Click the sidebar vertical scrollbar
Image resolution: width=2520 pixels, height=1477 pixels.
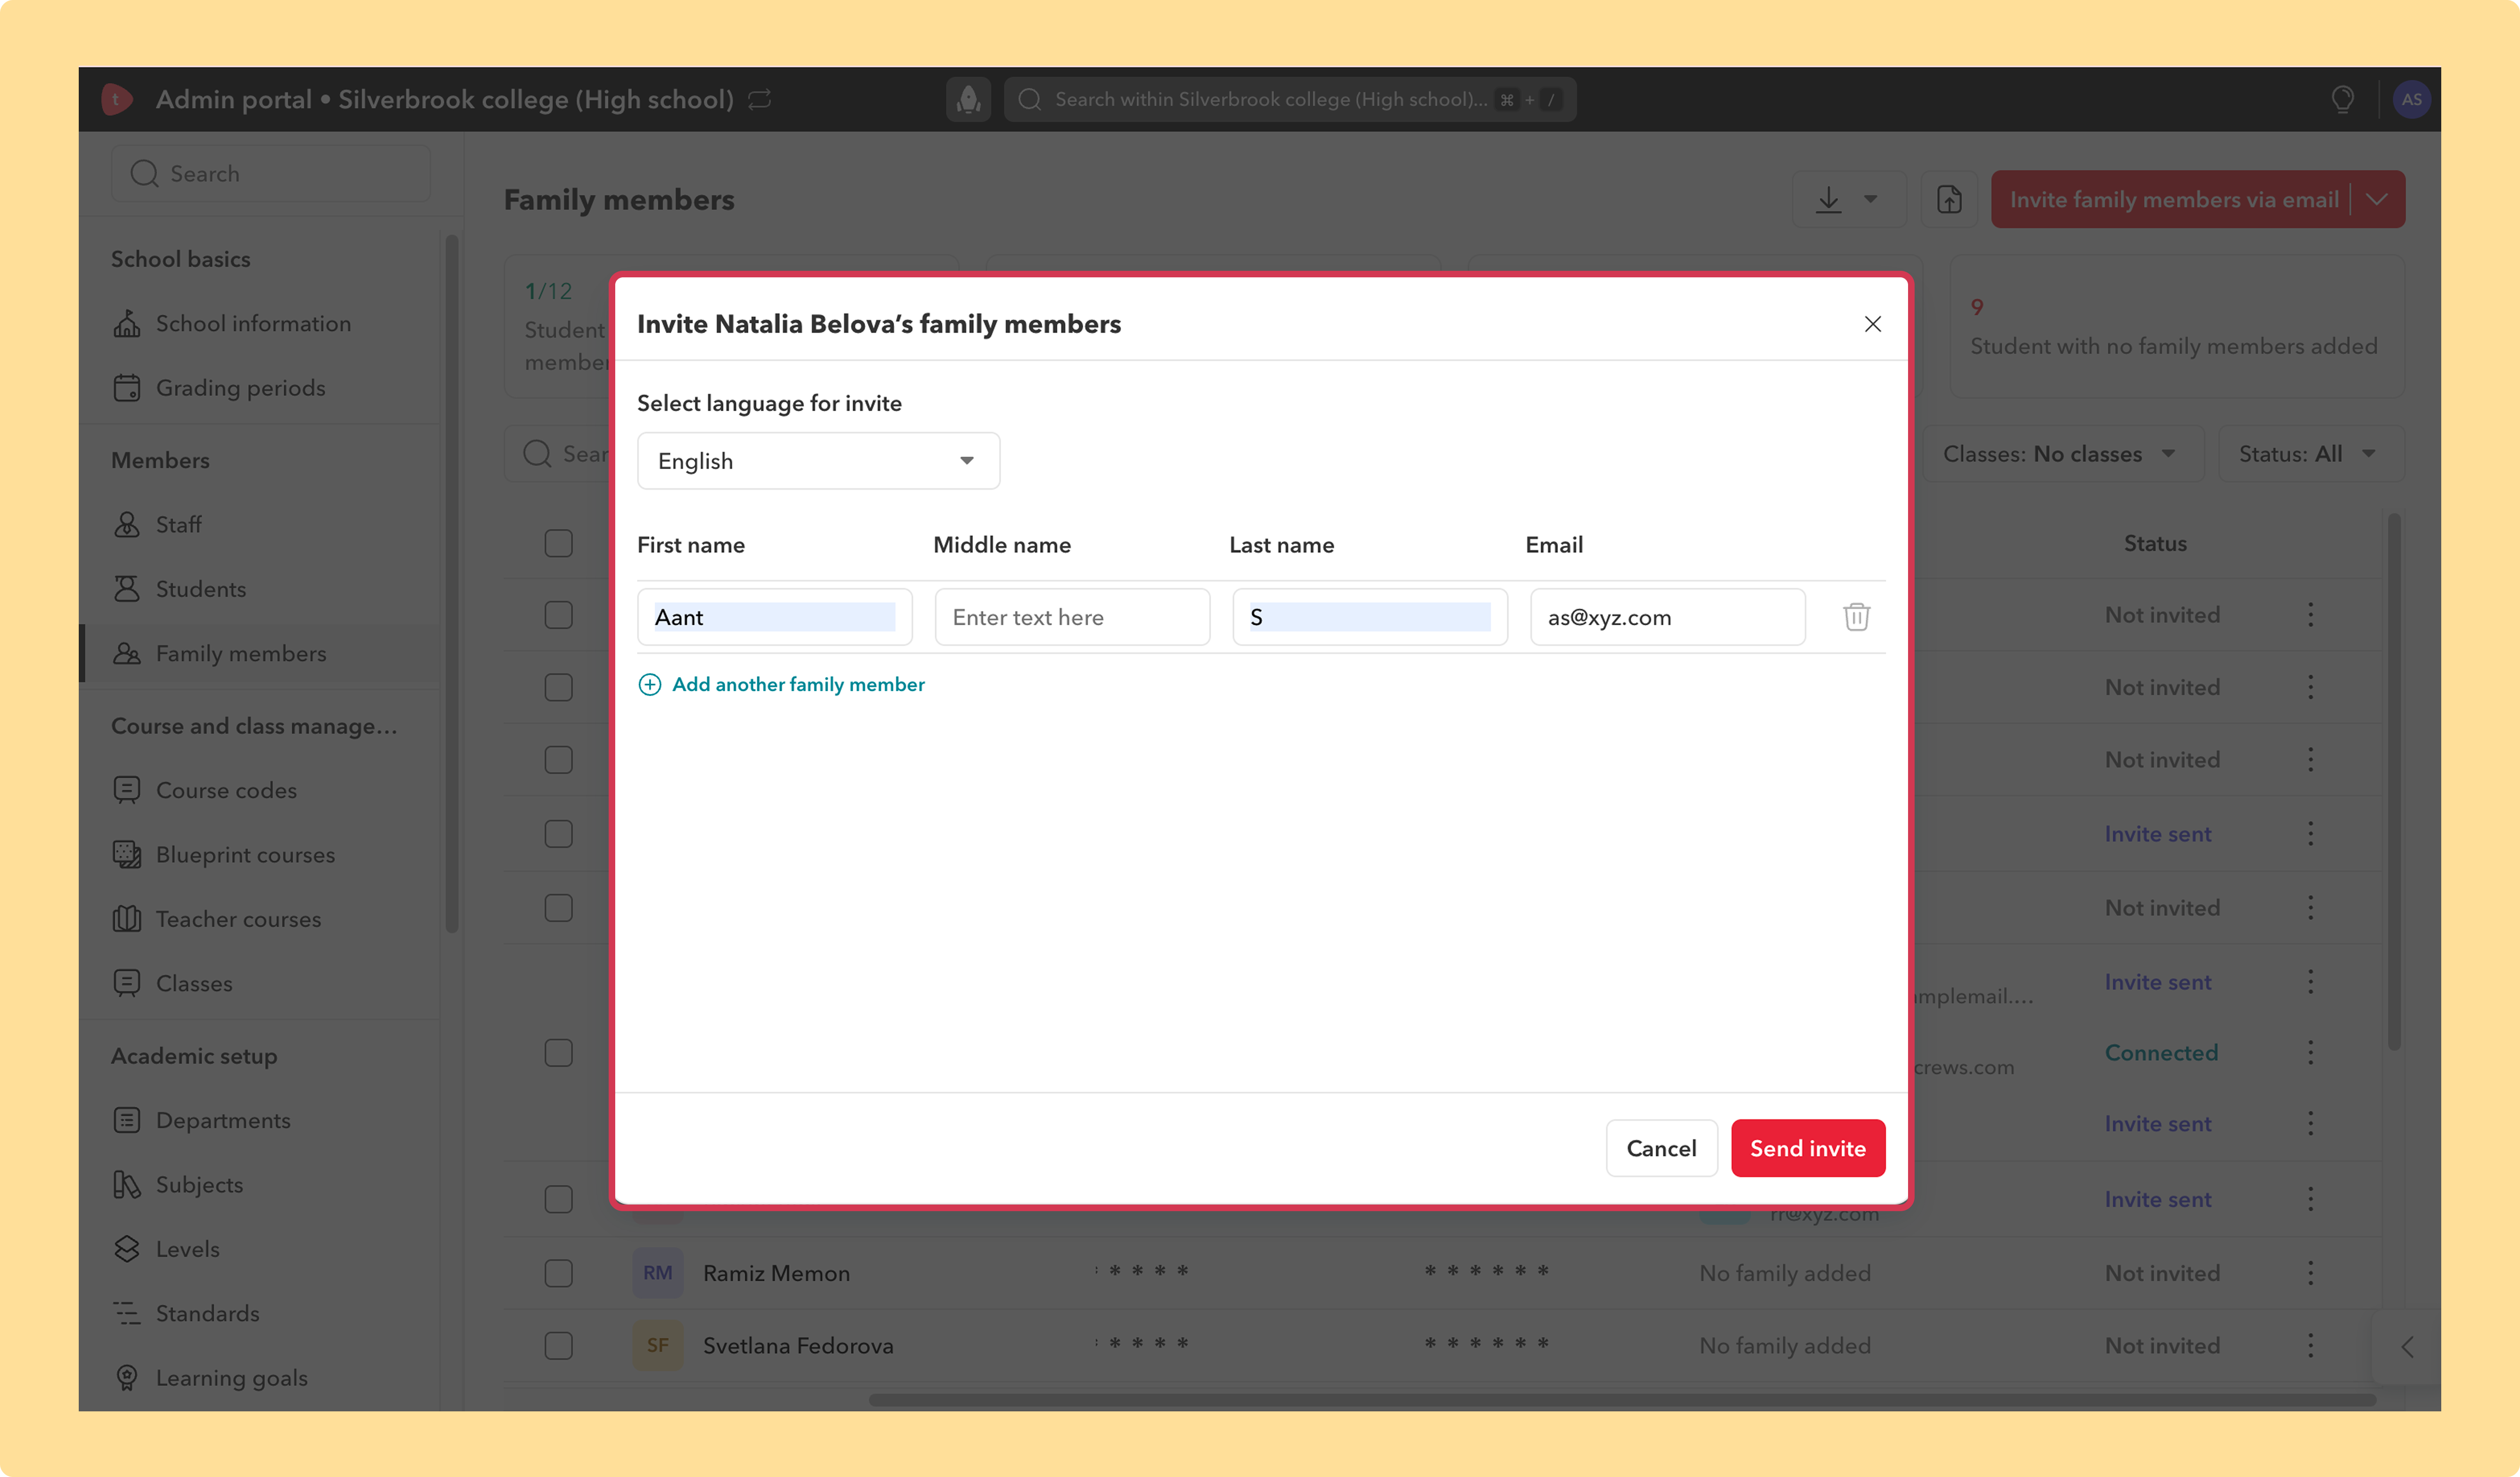coord(451,583)
